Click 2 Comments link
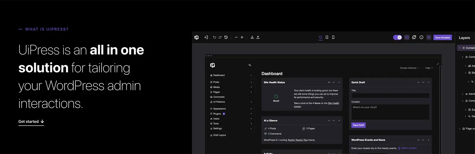This screenshot has height=154, width=475. 275,134
